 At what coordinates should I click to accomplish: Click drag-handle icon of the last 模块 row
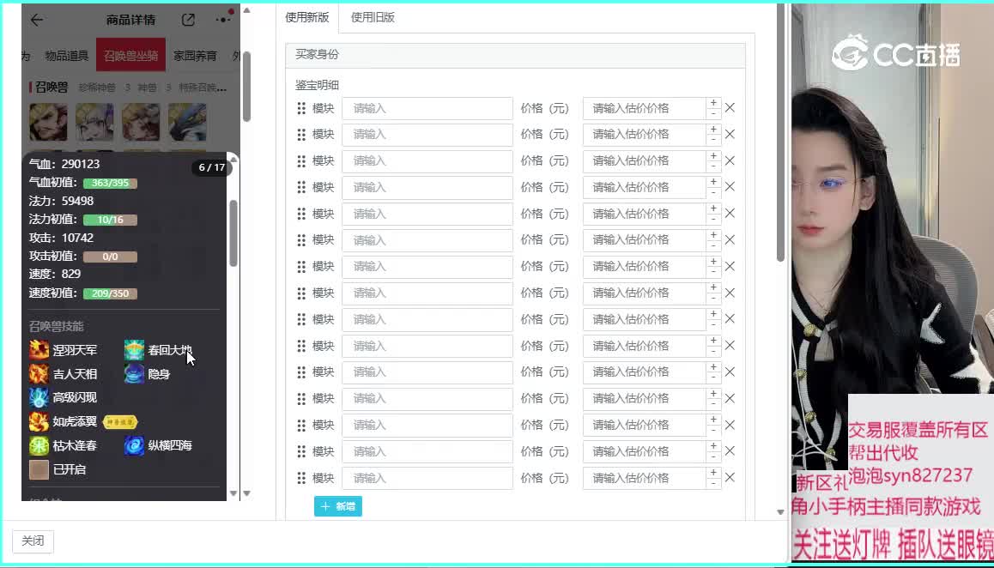pyautogui.click(x=301, y=478)
